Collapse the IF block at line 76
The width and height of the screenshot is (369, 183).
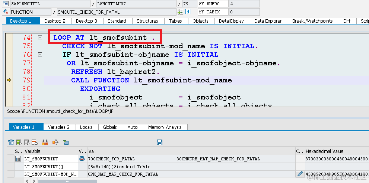pyautogui.click(x=40, y=55)
